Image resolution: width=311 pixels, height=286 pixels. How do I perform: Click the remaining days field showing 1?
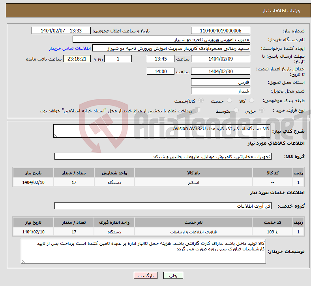pos(118,59)
